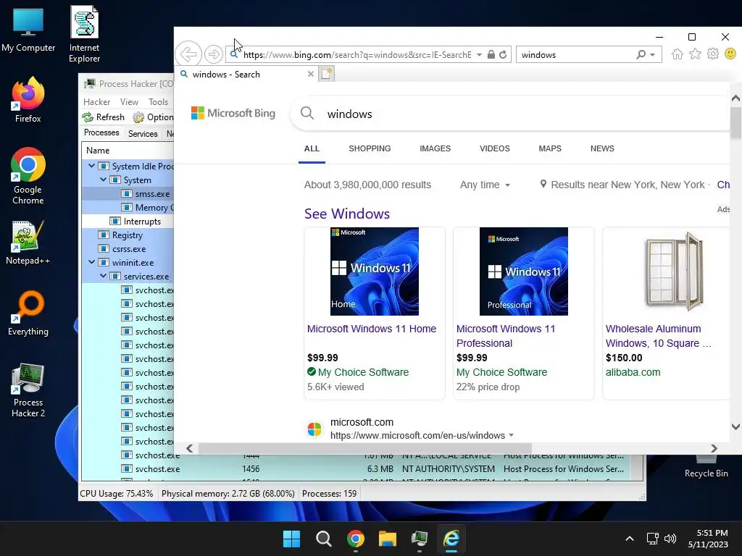742x556 pixels.
Task: Open the 'See Windows' heading link
Action: 347,214
